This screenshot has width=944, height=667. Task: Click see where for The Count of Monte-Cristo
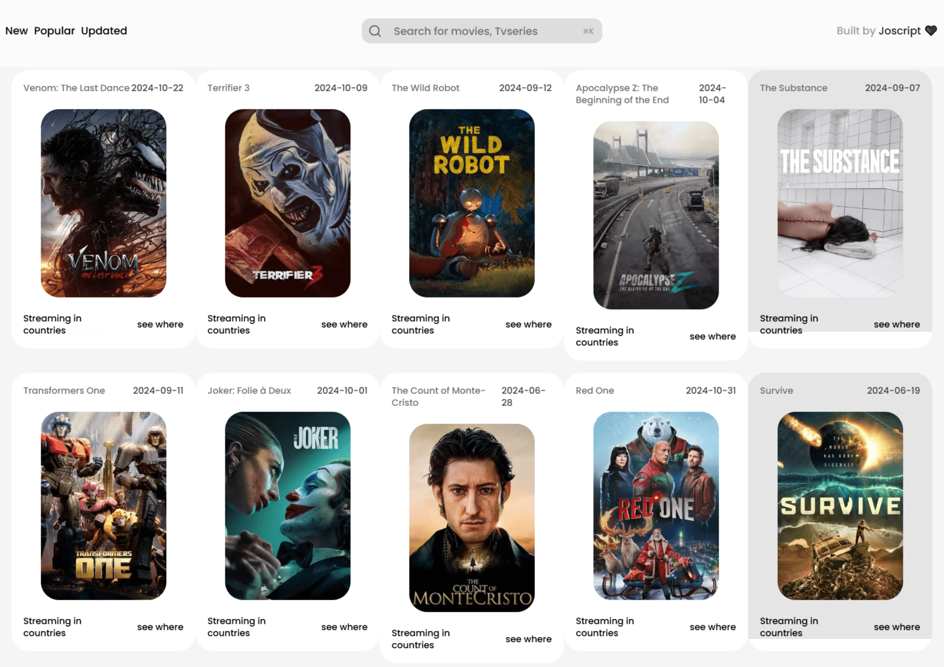528,639
